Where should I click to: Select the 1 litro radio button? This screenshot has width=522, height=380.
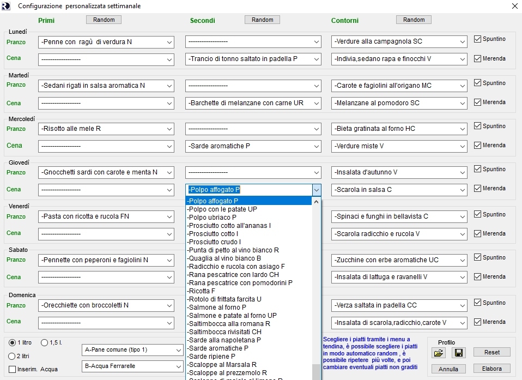pyautogui.click(x=13, y=343)
